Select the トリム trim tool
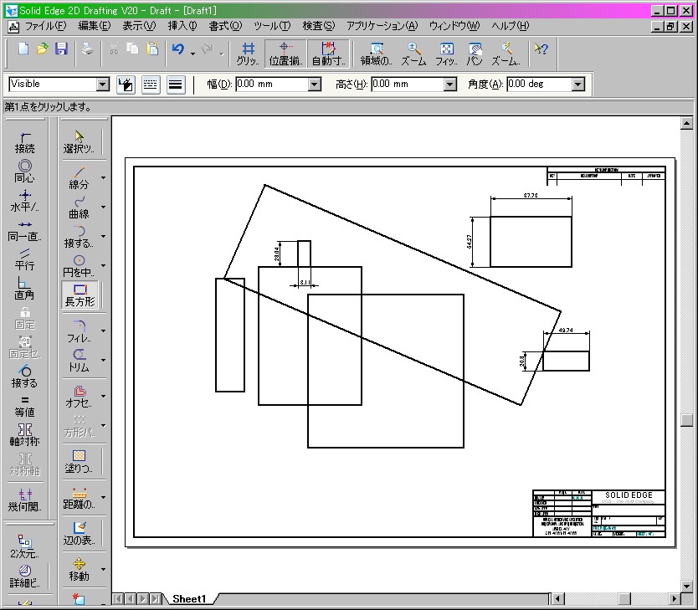Image resolution: width=698 pixels, height=610 pixels. click(x=79, y=361)
